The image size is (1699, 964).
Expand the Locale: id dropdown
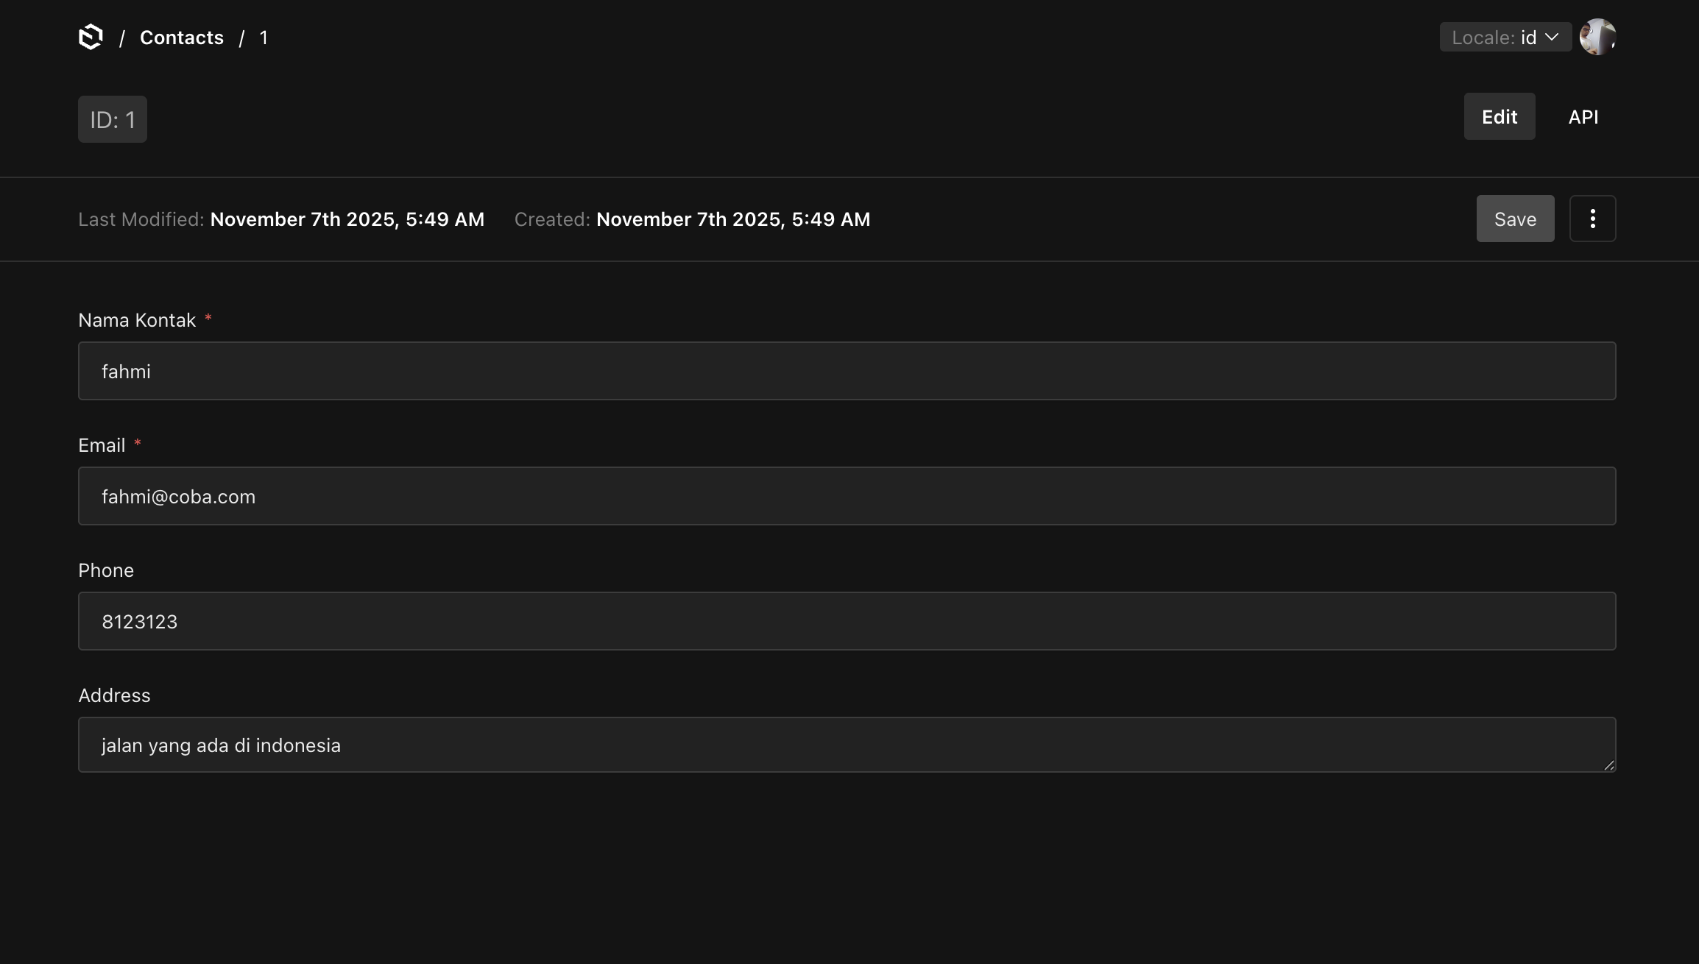click(x=1505, y=38)
